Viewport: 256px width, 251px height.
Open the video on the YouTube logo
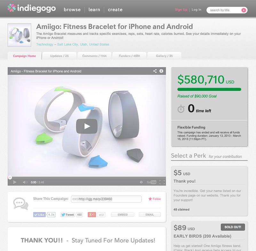coord(151,182)
